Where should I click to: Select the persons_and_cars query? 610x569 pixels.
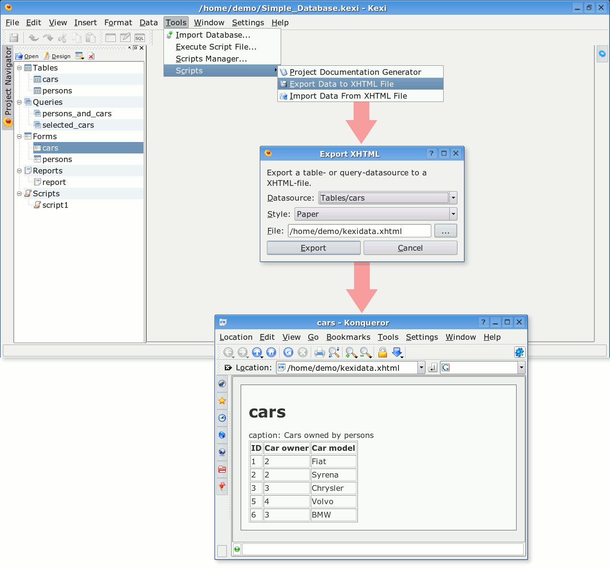pyautogui.click(x=77, y=113)
